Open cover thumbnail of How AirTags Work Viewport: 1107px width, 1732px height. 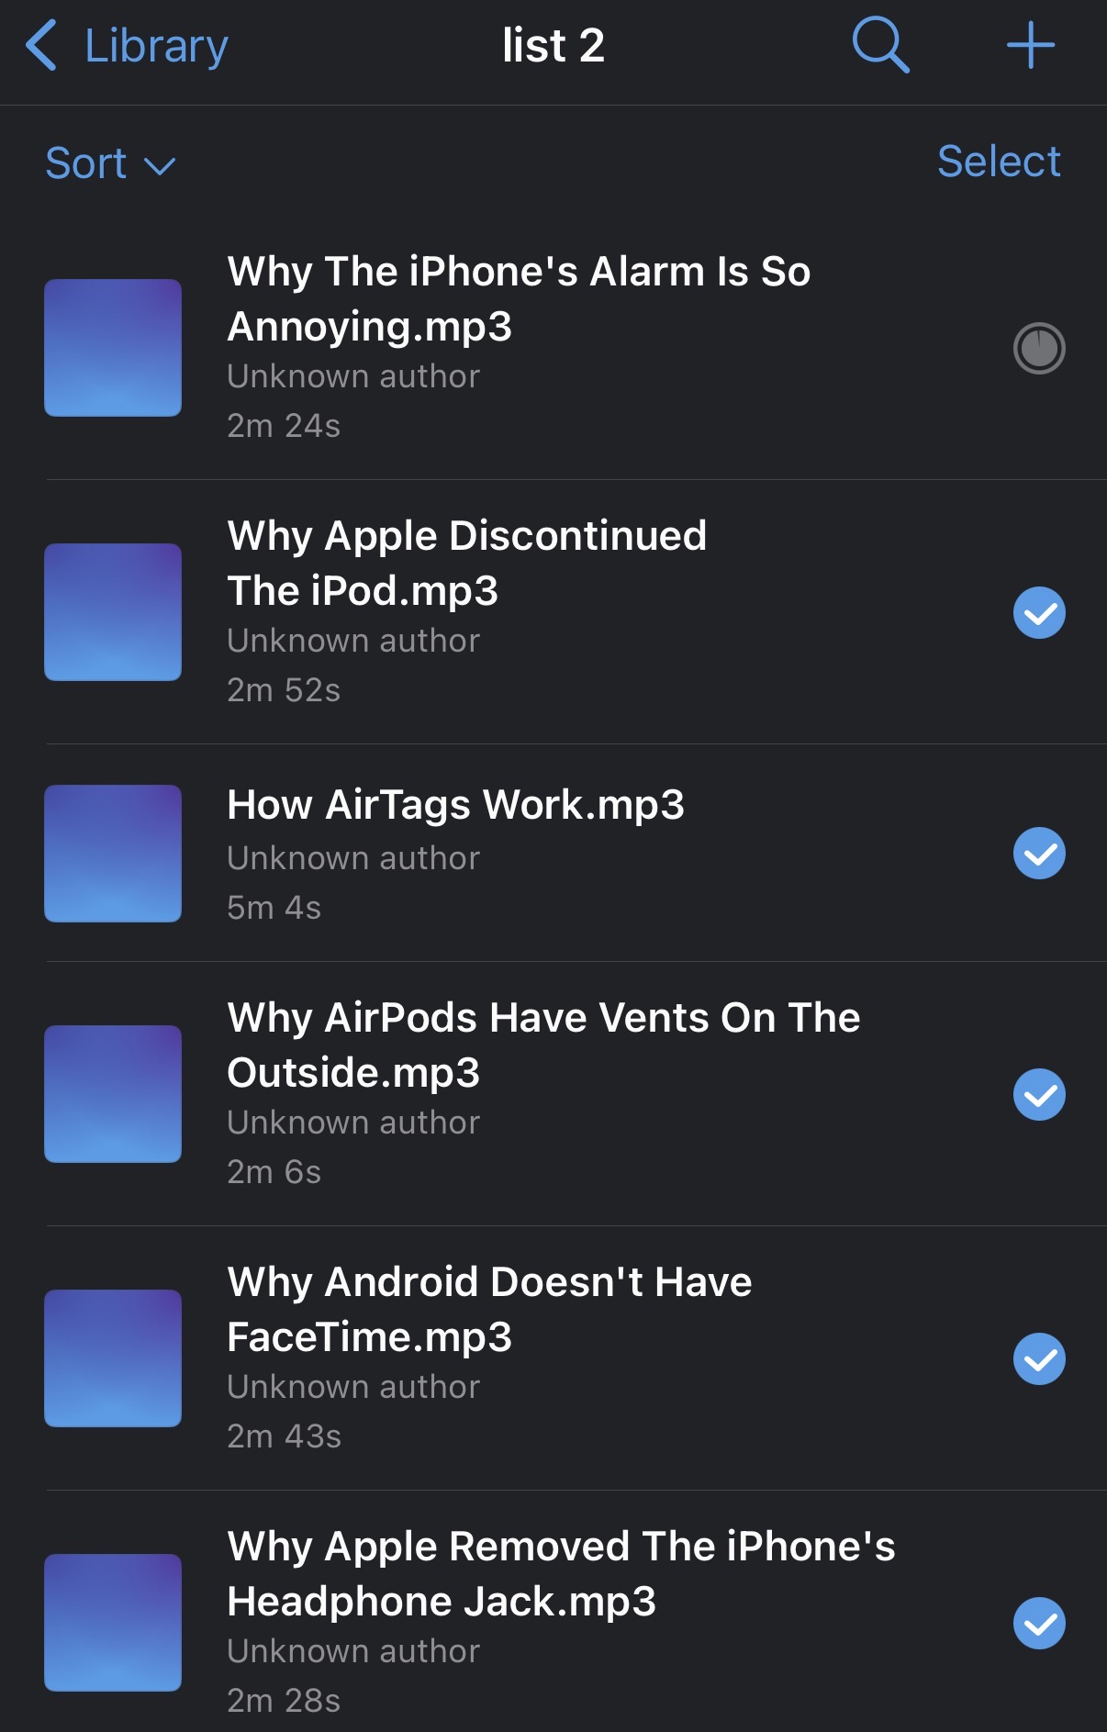click(113, 854)
